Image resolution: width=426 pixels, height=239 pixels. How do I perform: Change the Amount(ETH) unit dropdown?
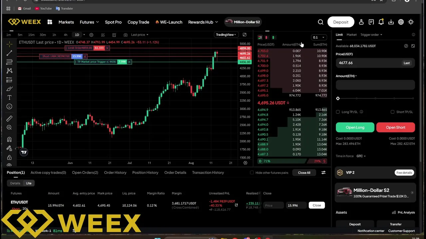[346, 76]
